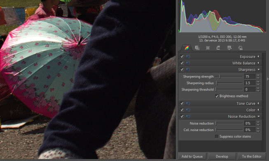The image size is (269, 161).
Task: Disable the Noise Reduction section checkbox
Action: coord(182,116)
